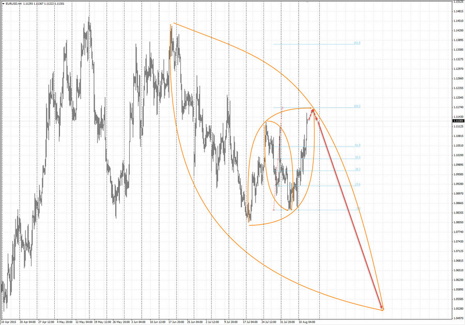465x325 pixels.
Task: Click the 1.07740 price scale label
Action: coord(458,232)
